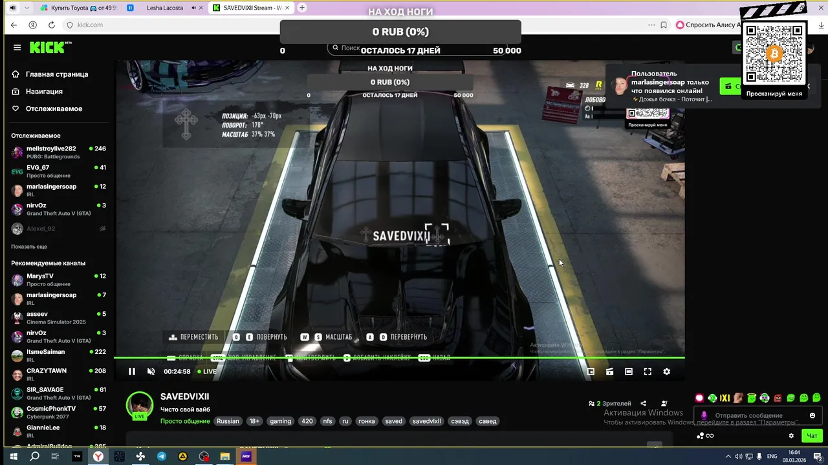Screen dimensions: 828x465
Task: Enable picture-in-picture mini player
Action: (x=591, y=371)
